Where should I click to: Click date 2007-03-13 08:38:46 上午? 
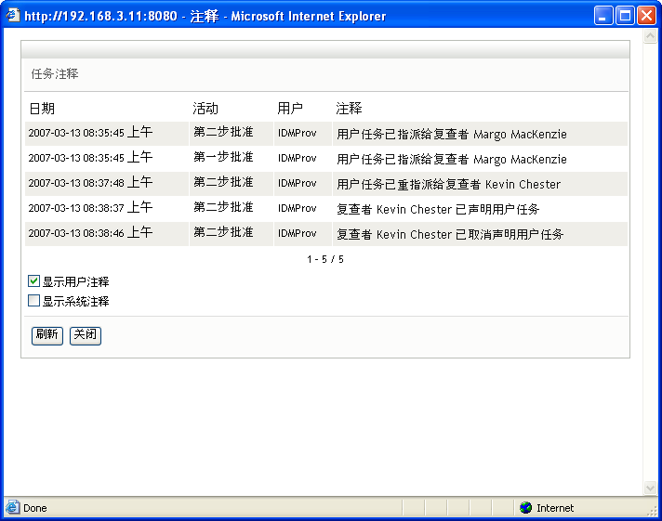[90, 232]
